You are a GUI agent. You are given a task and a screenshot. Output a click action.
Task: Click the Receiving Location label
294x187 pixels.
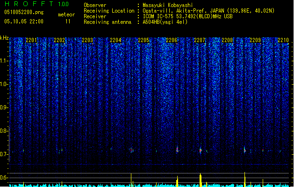(x=109, y=11)
